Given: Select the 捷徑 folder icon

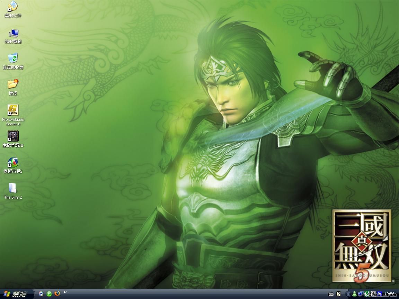Looking at the screenshot, I should coord(13,87).
